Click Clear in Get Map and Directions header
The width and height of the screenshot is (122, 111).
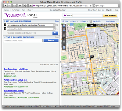tap(57, 21)
